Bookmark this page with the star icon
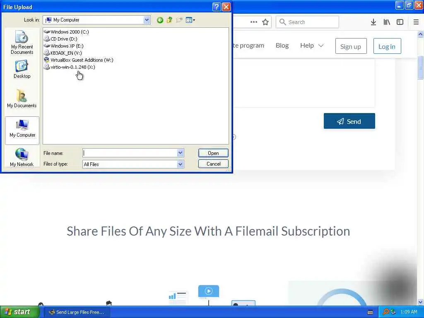 [x=265, y=22]
